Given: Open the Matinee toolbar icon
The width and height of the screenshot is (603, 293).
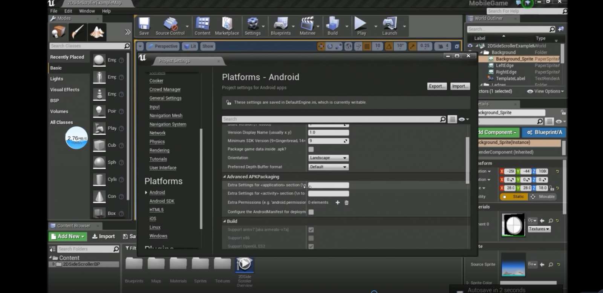Looking at the screenshot, I should click(308, 26).
